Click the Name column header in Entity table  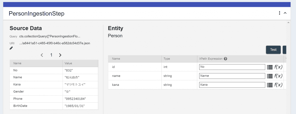tap(116, 59)
